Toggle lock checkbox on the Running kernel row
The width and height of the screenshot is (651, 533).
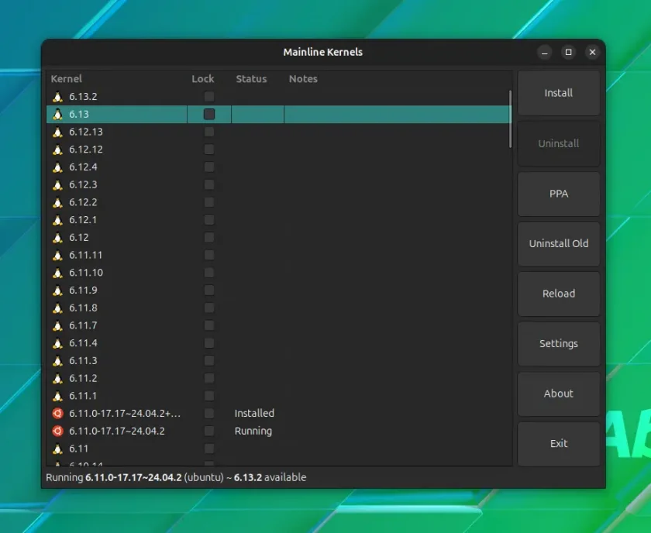point(209,431)
